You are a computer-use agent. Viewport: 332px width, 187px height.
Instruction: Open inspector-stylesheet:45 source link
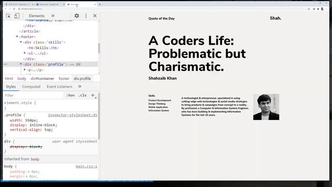tap(73, 115)
